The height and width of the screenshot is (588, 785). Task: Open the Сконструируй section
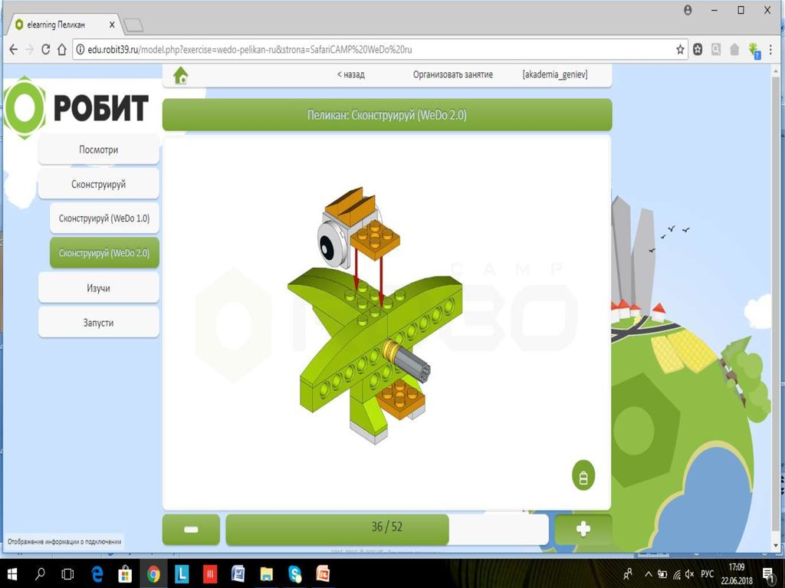coord(99,184)
